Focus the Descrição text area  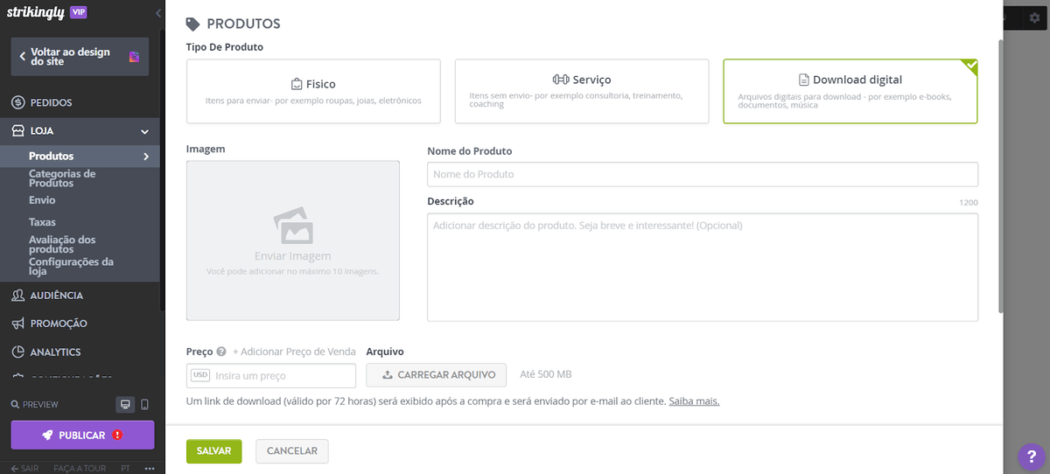coord(703,268)
